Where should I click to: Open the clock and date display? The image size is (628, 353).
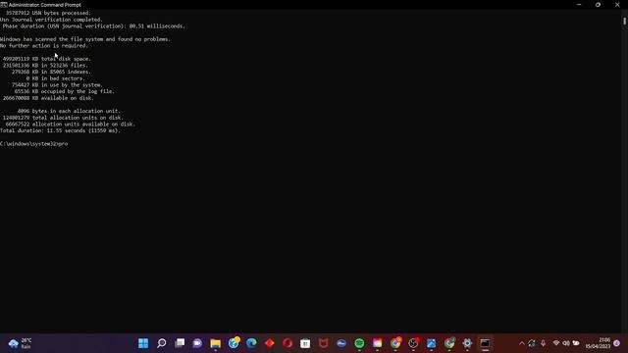pyautogui.click(x=598, y=343)
